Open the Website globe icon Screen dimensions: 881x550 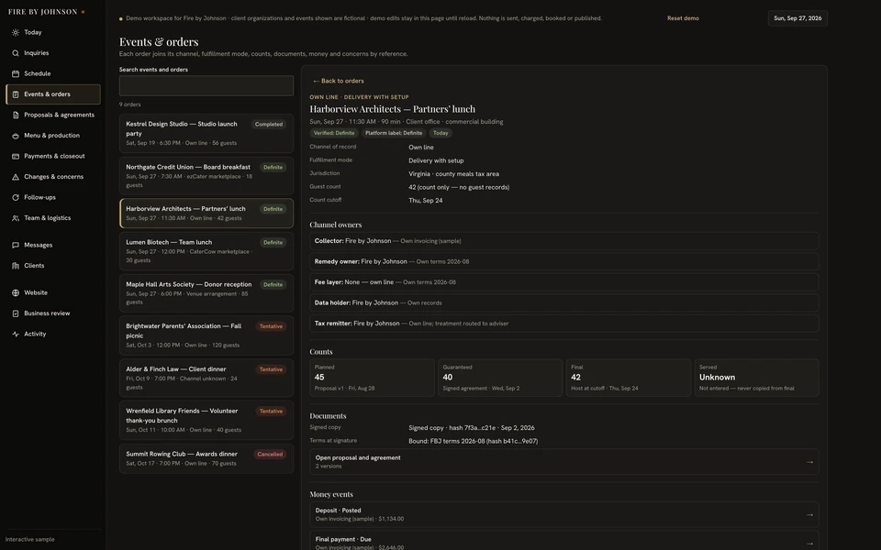[x=16, y=293]
